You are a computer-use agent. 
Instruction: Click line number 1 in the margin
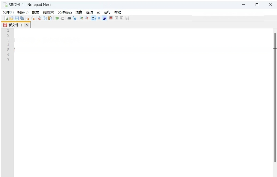tap(8, 30)
